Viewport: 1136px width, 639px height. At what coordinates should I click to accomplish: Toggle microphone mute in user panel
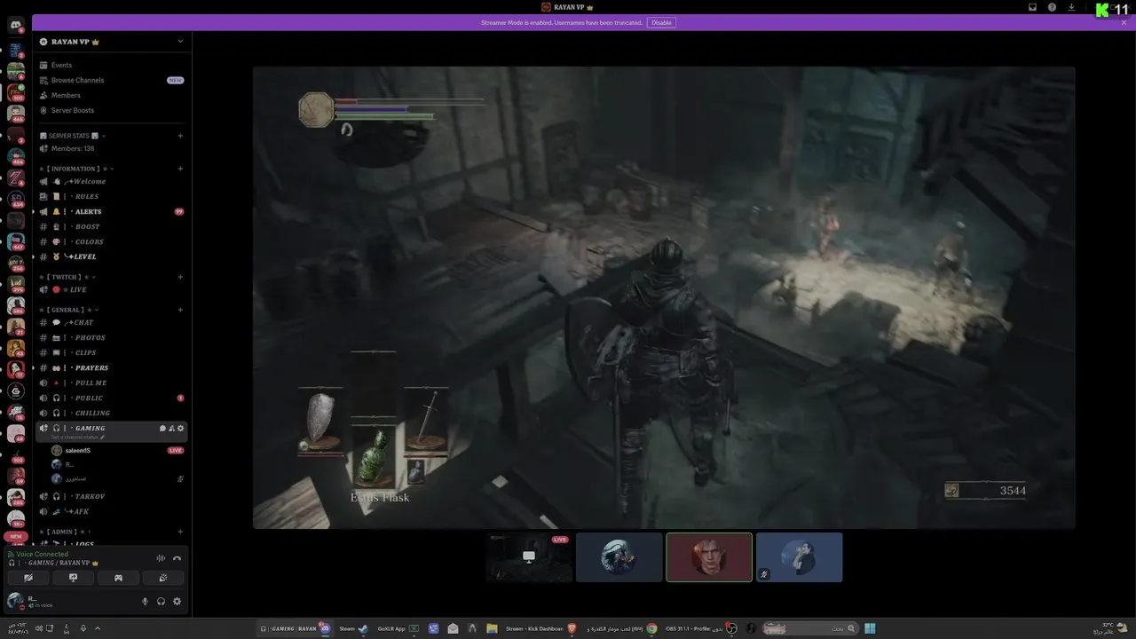[145, 601]
